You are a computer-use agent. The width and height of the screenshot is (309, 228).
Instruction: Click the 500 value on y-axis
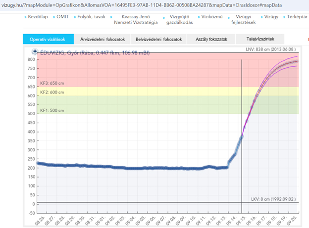point(31,114)
